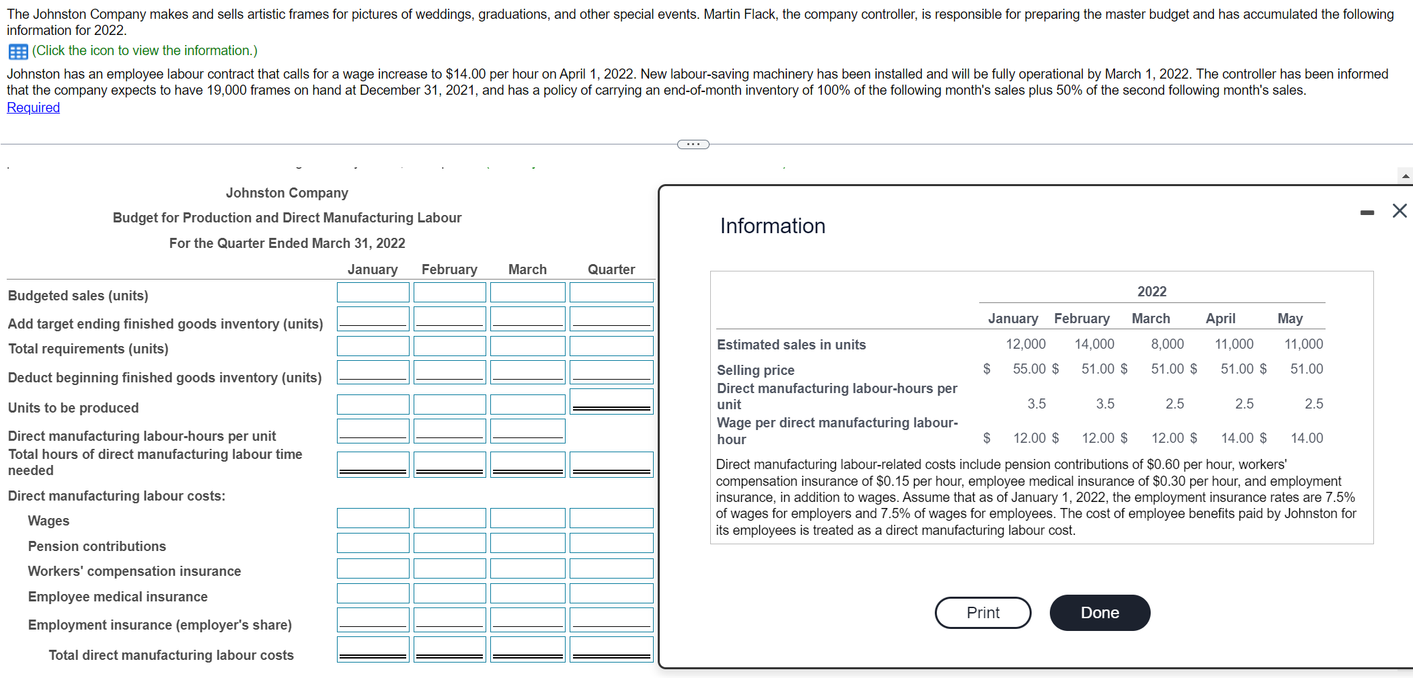Select January Total direct labour costs field
The width and height of the screenshot is (1413, 678).
point(373,649)
